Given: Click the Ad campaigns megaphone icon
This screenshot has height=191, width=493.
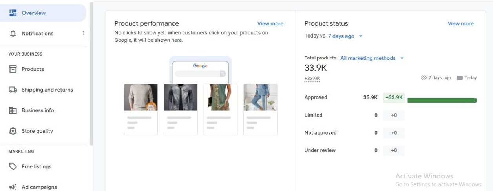Looking at the screenshot, I should [x=13, y=187].
